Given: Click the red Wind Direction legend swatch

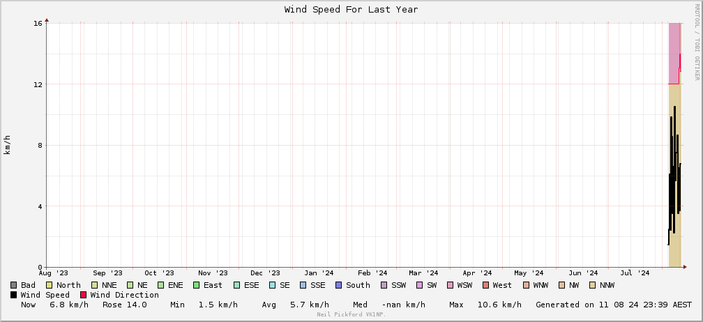Looking at the screenshot, I should [83, 295].
